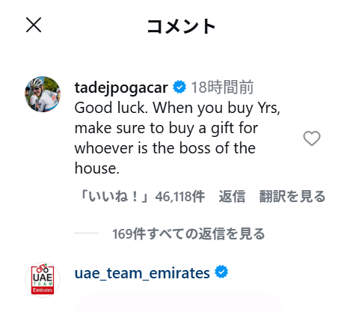356x312 pixels.
Task: Click the word "house." in the comment
Action: [97, 168]
